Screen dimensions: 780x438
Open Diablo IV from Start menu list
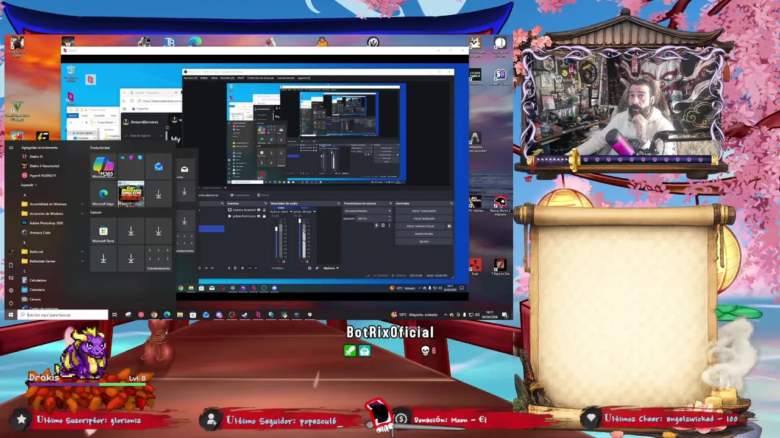click(36, 156)
